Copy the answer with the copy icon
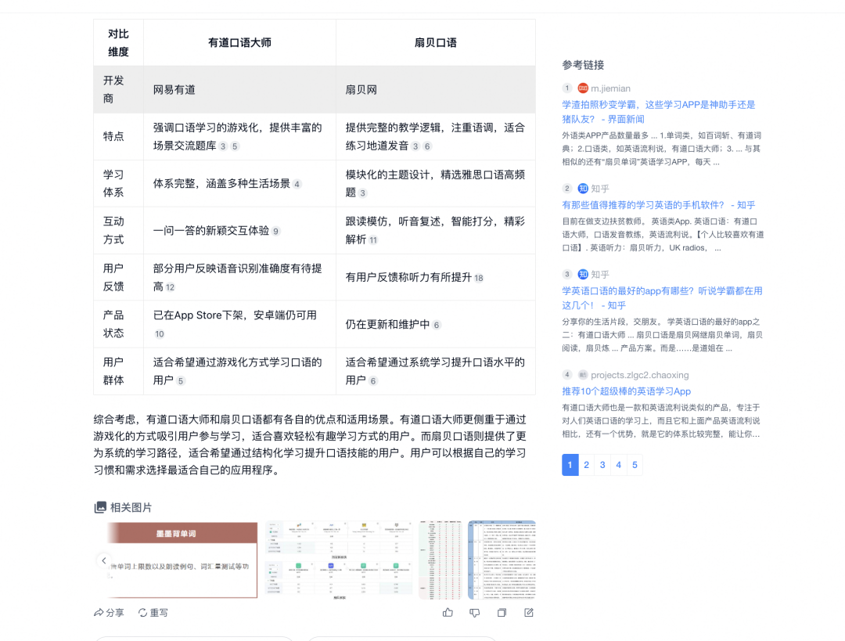Screen dimensions: 845x641 (502, 612)
